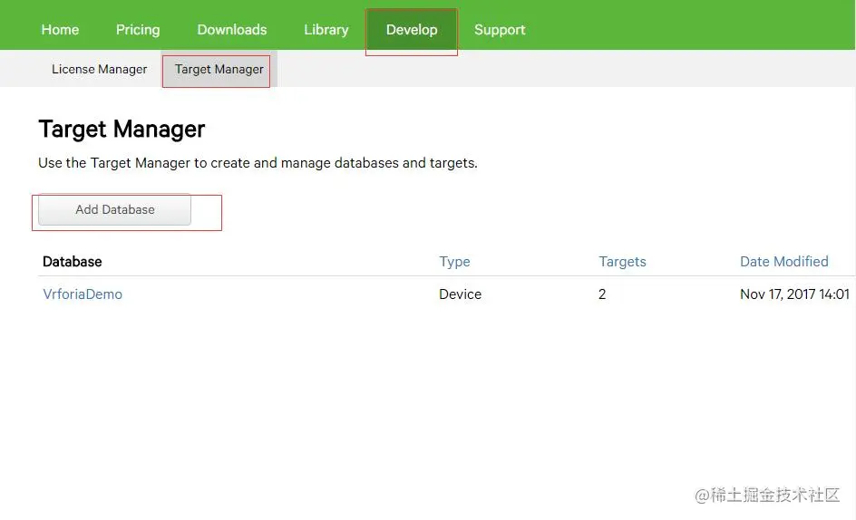Sort by the Date Modified header
The image size is (856, 520).
tap(784, 262)
